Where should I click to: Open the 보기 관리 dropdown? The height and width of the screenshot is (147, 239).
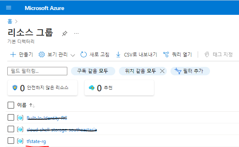(57, 54)
